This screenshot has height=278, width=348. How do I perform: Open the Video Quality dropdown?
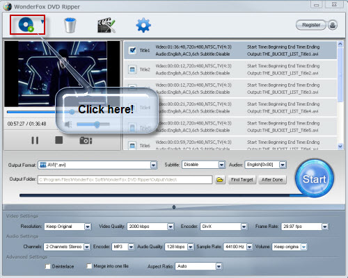coord(171,227)
